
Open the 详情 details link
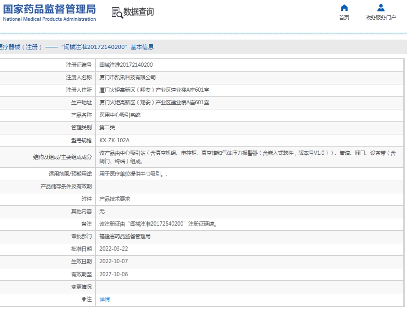point(105,300)
